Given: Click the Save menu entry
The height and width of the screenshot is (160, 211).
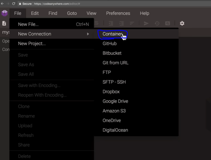Looking at the screenshot, I should click(x=52, y=55).
